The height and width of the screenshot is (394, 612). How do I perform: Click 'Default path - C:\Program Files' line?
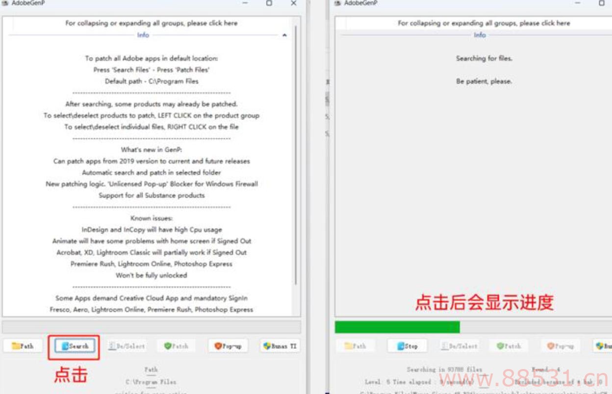pos(152,81)
